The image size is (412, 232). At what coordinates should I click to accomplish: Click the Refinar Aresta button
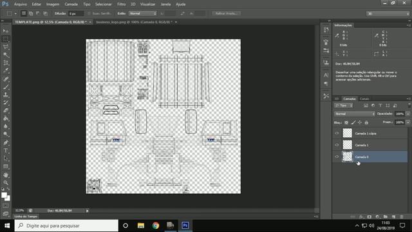(x=226, y=13)
